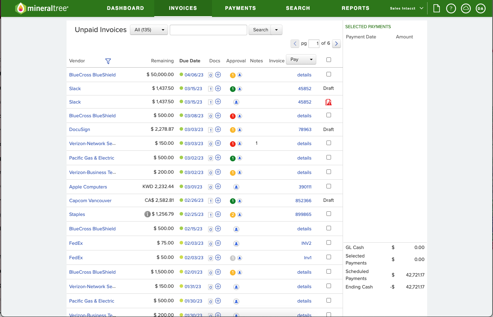Click the yellow approval badge for BlueCross invoice
This screenshot has height=317, width=493.
[233, 75]
